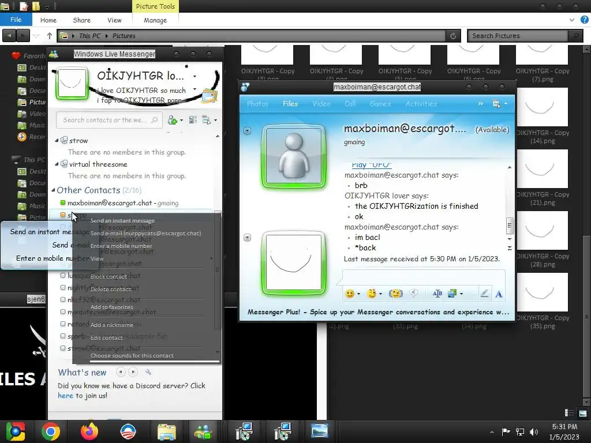Click the What's new wrench settings icon

[148, 372]
